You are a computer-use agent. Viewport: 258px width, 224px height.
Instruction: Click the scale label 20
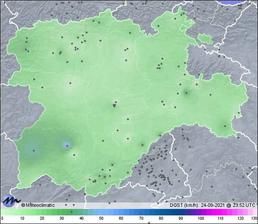point(42,218)
